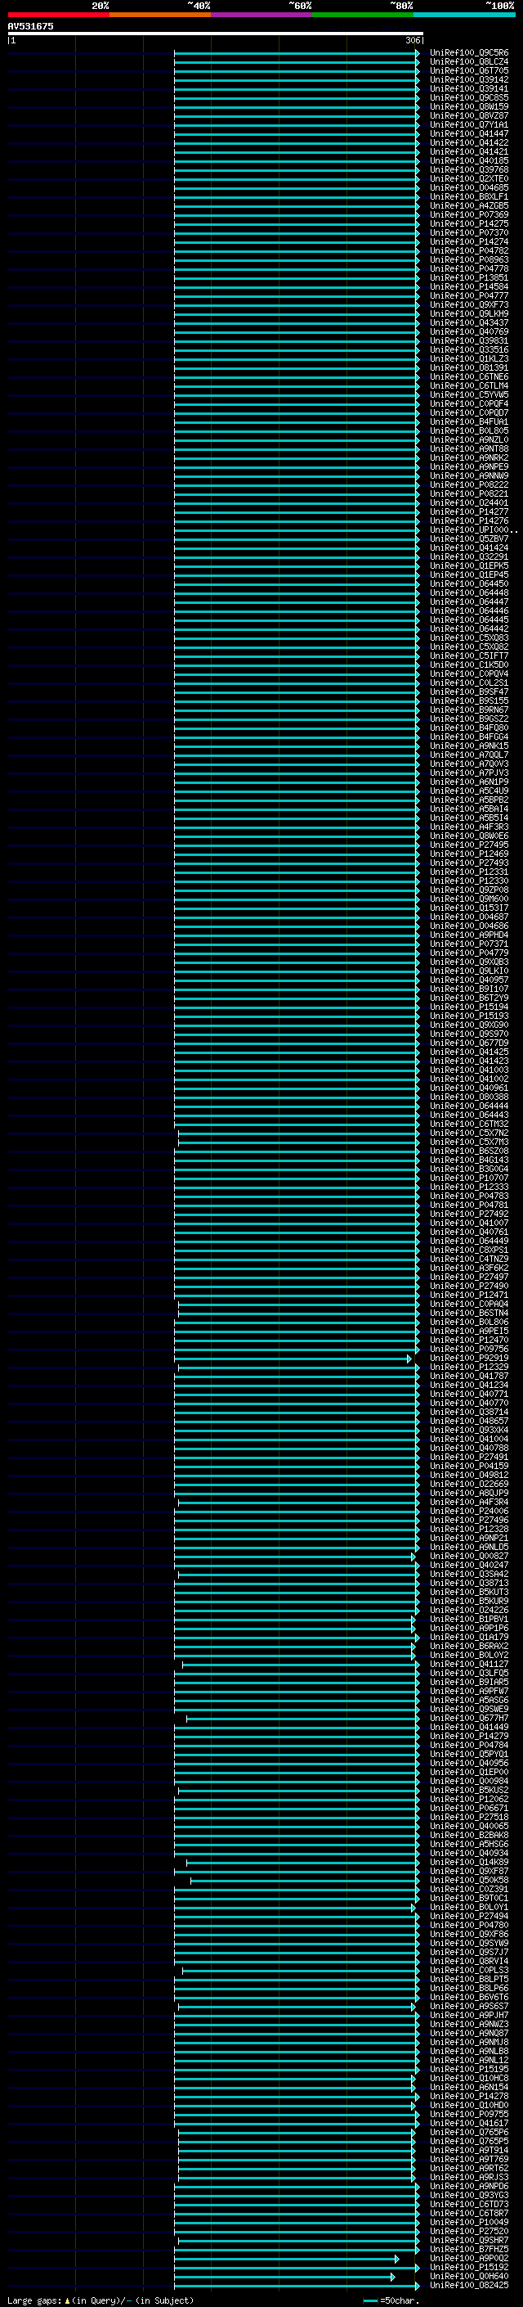The image size is (523, 2307).
Task: Click the query end position 306
Action: click(x=412, y=40)
